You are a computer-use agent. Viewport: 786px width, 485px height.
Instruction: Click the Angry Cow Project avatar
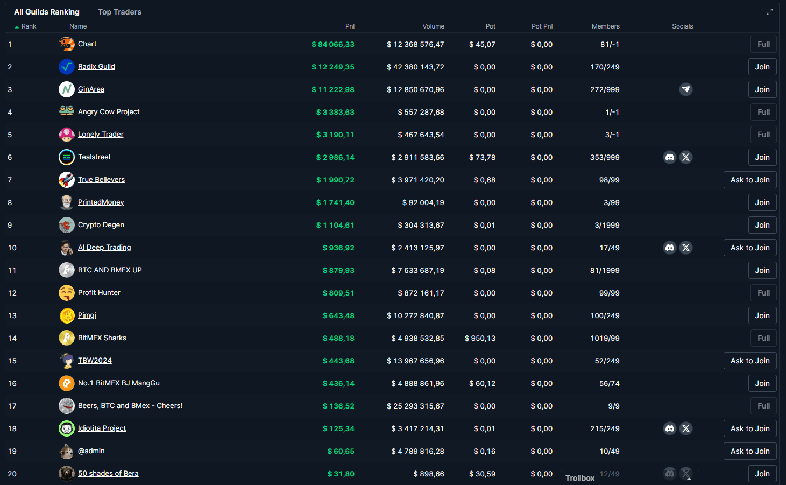[x=67, y=112]
